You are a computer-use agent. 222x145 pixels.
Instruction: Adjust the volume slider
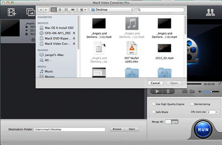click(x=211, y=92)
